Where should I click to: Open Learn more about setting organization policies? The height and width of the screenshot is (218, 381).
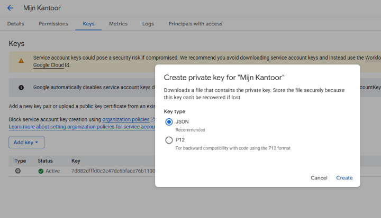(81, 127)
